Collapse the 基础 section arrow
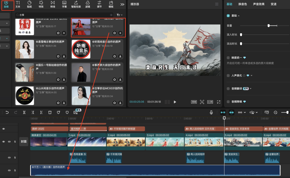290x178 pixels. pos(239,16)
